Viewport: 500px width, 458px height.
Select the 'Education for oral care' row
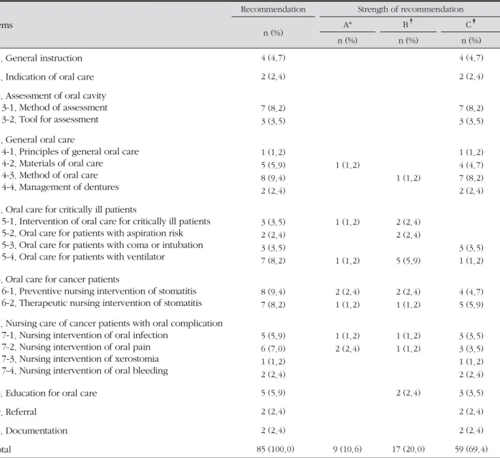click(x=51, y=393)
